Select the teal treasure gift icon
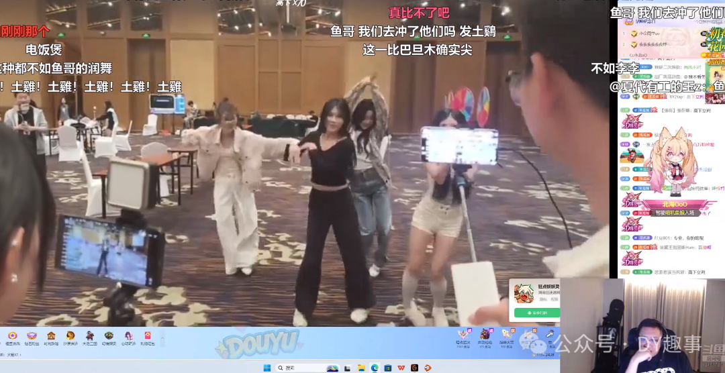 coord(109,336)
